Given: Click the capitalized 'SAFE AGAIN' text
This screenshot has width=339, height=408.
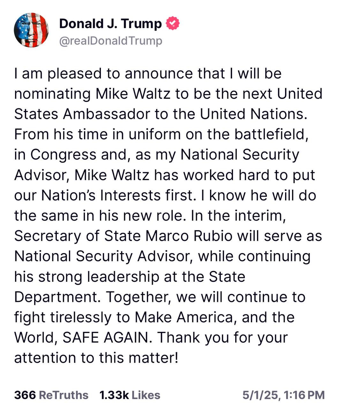Looking at the screenshot, I should coord(106,338).
